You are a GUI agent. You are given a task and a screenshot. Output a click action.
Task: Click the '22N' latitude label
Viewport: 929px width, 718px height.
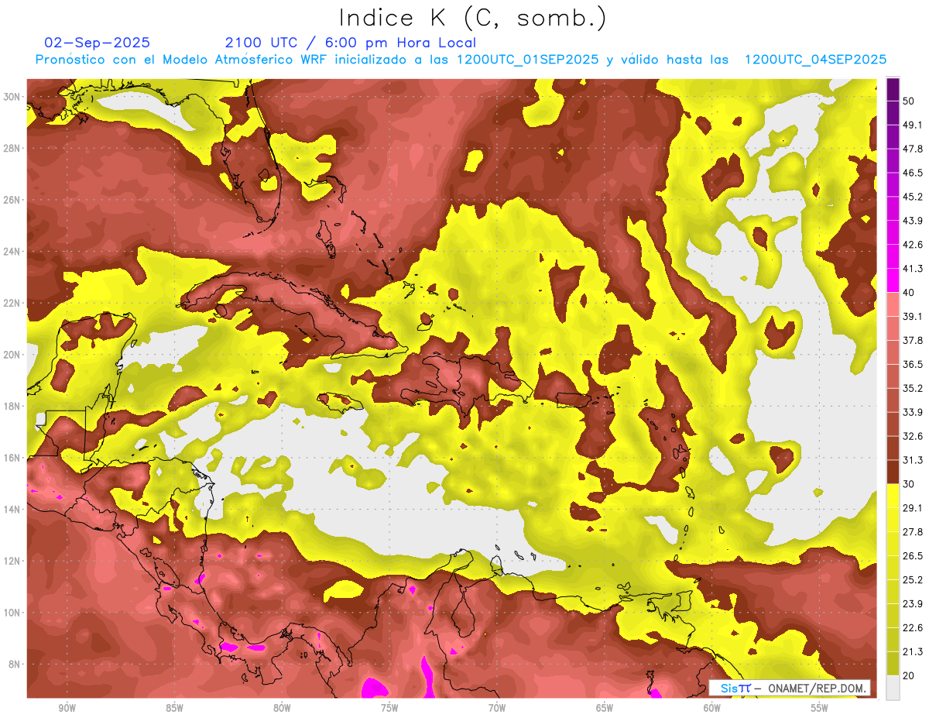[12, 303]
